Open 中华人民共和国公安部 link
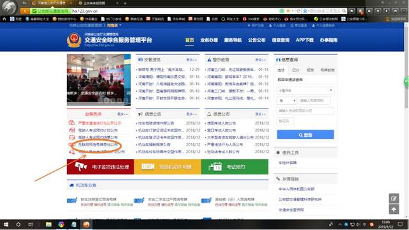The image size is (409, 230). [297, 189]
